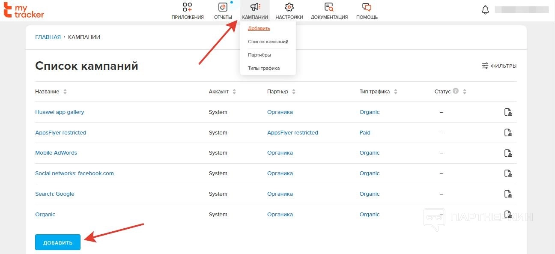Sort the list by Название column
The width and height of the screenshot is (555, 254).
click(65, 92)
